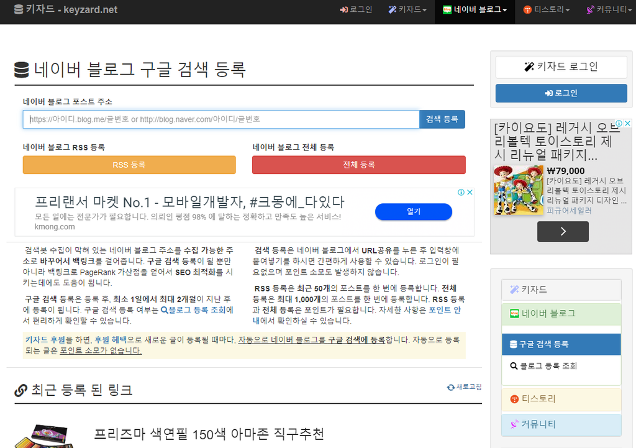636x448 pixels.
Task: Click the 검색 등록 button
Action: (442, 119)
